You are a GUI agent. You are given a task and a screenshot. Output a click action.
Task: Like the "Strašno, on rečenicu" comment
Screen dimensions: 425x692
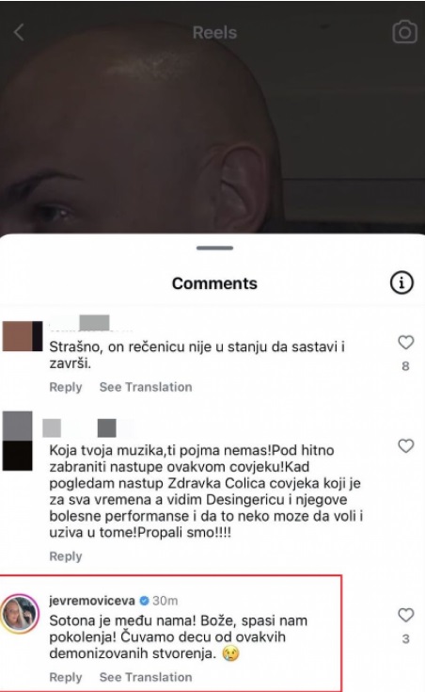click(405, 343)
